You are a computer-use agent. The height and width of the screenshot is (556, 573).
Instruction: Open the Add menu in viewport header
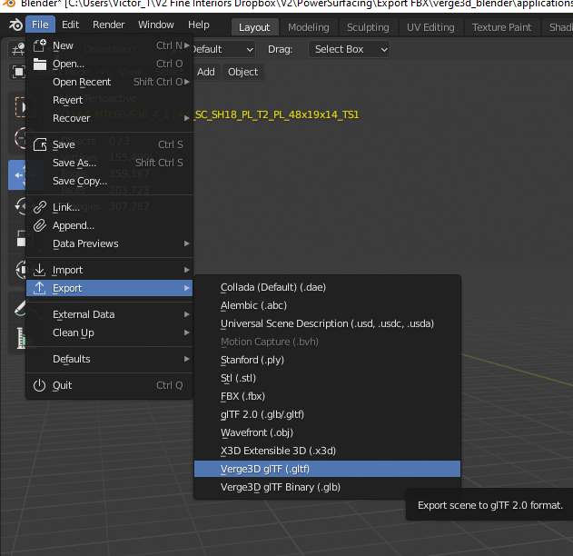206,72
